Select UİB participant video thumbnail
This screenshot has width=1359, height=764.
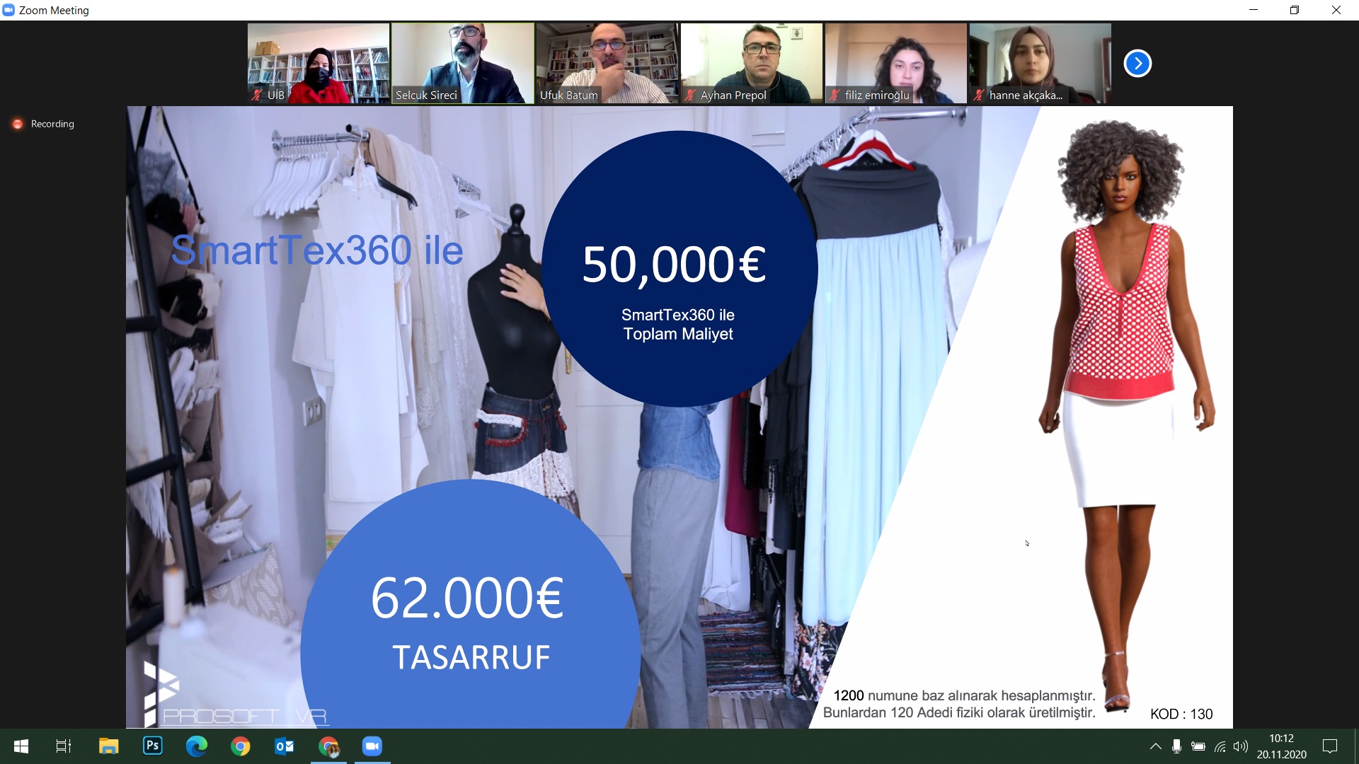[319, 64]
